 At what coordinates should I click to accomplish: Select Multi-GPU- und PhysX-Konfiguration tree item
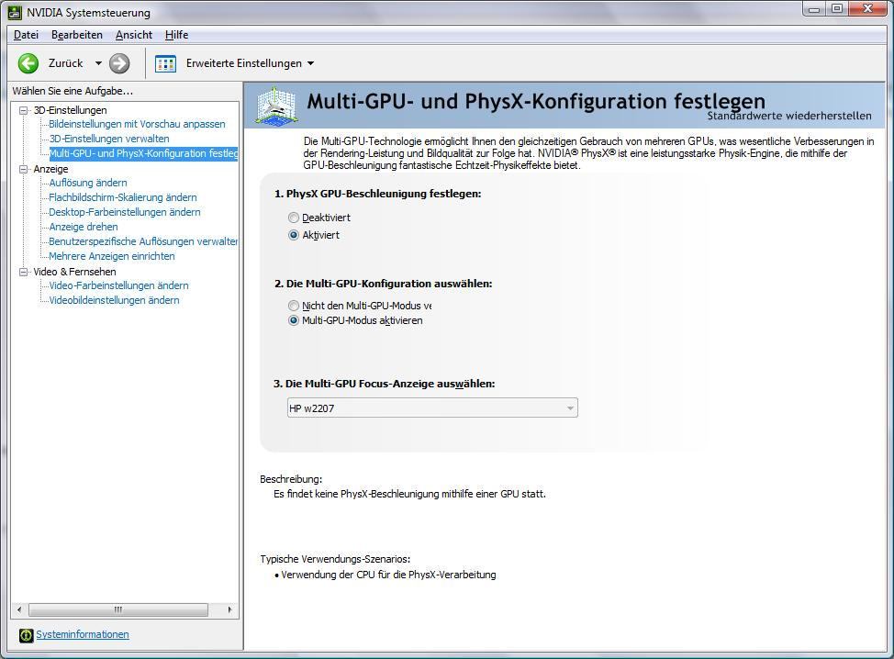[143, 153]
